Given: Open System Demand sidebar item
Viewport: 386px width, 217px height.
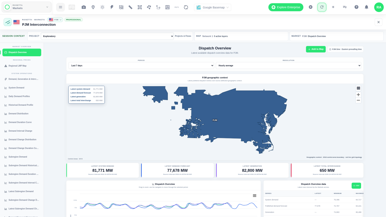Looking at the screenshot, I should point(22,88).
